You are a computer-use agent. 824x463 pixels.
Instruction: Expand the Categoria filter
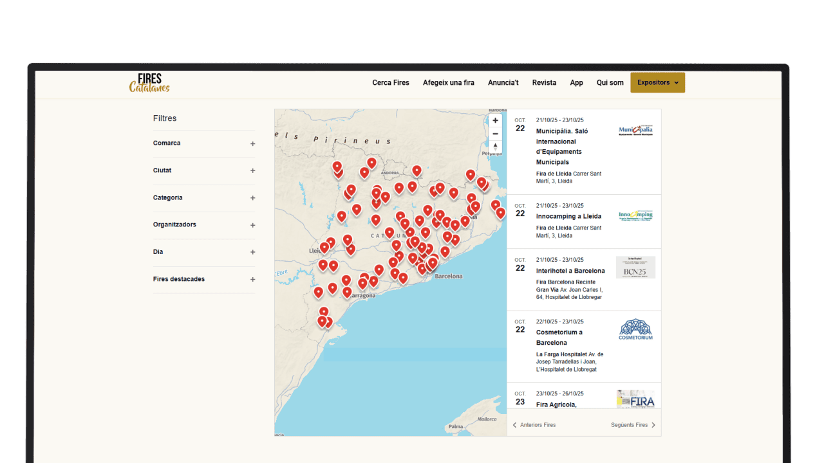[x=252, y=198]
